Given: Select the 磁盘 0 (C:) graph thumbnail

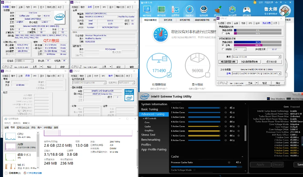Looking at the screenshot, I should click(x=10, y=157).
